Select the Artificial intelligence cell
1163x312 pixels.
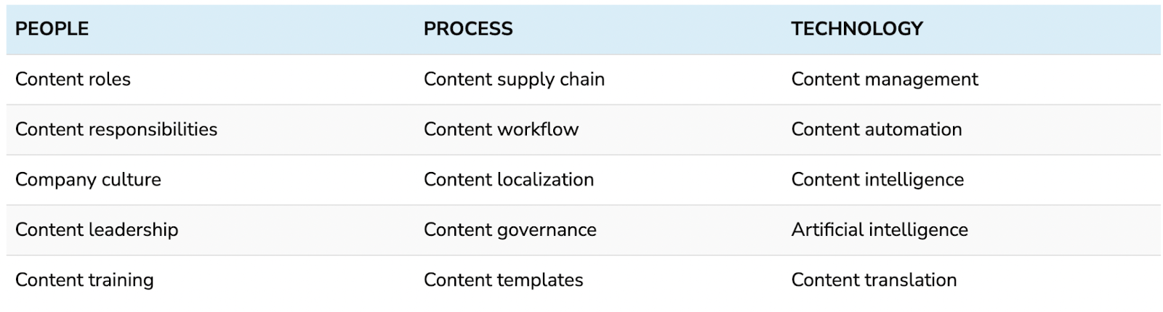[880, 230]
